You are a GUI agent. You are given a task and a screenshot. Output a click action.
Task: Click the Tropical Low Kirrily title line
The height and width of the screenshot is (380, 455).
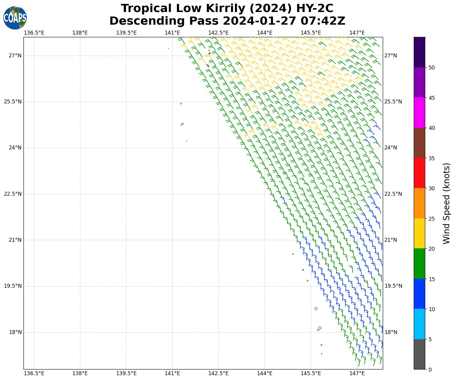[x=227, y=8]
